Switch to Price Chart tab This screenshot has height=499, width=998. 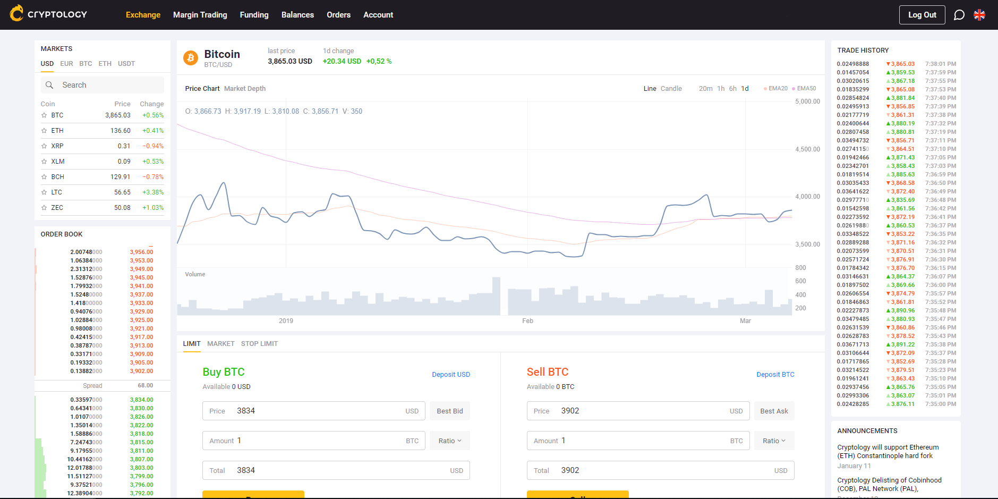coord(202,89)
